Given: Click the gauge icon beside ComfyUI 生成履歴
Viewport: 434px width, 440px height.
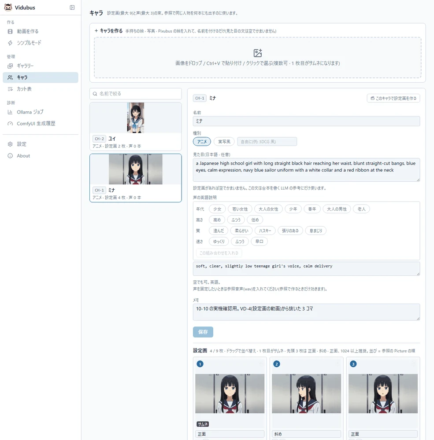Looking at the screenshot, I should [10, 124].
